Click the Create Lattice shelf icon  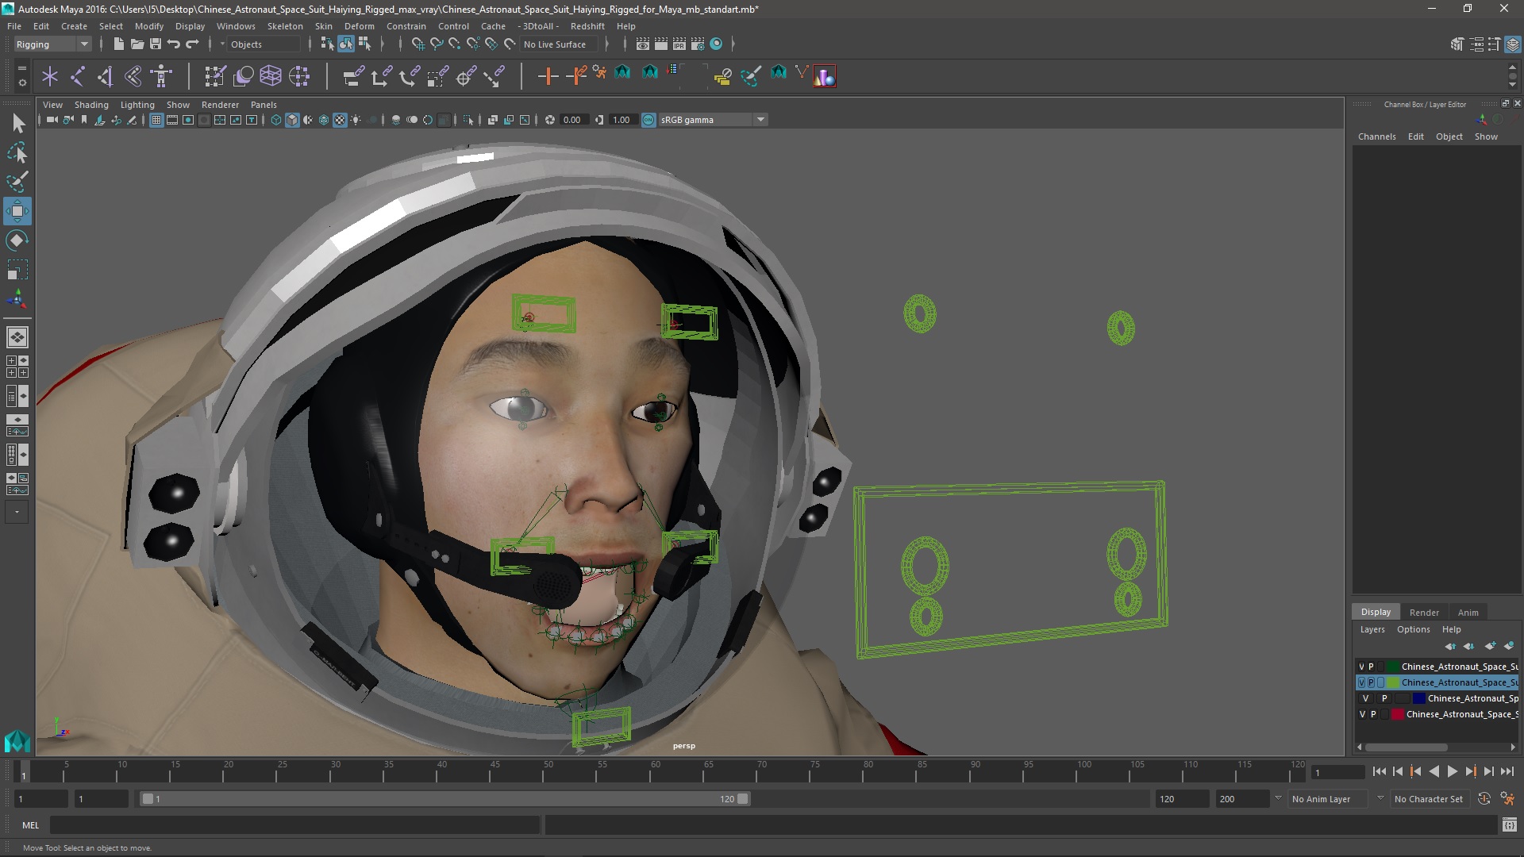[x=271, y=76]
